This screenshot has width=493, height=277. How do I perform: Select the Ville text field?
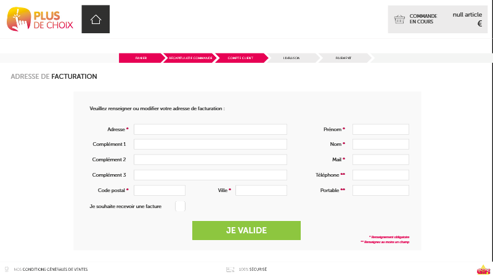click(261, 190)
